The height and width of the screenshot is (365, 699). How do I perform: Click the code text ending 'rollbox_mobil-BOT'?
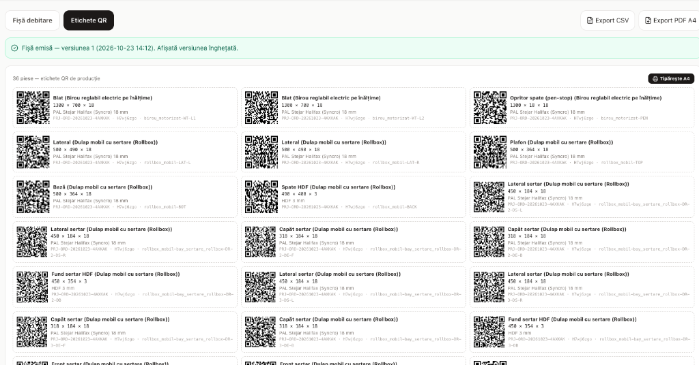coord(119,207)
